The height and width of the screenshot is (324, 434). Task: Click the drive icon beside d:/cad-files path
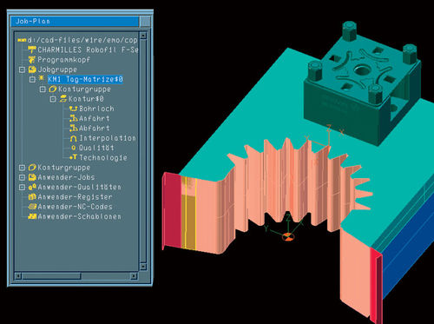pos(22,40)
